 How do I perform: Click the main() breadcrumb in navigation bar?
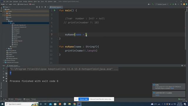coord(32,4)
